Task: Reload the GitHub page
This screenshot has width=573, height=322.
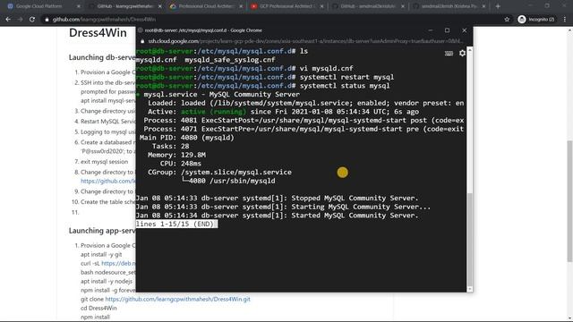Action: click(x=32, y=20)
